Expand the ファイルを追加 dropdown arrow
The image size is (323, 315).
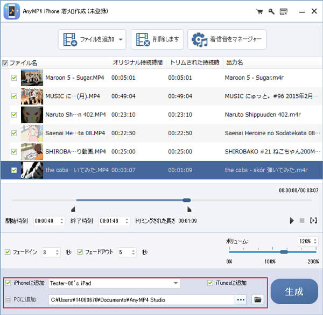click(121, 39)
